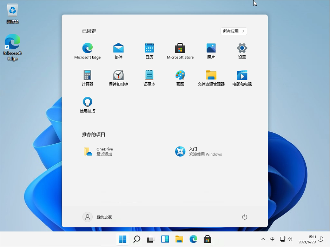Open 文件资源管理器 (File Explorer) from Start
The height and width of the screenshot is (247, 330).
click(x=211, y=77)
